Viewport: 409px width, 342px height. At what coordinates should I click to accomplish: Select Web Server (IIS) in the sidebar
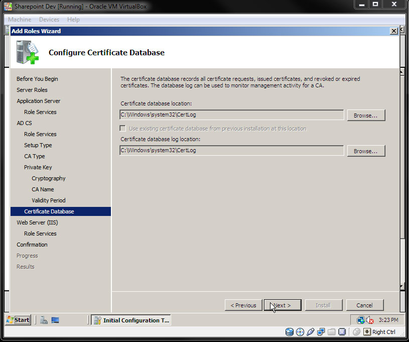37,222
